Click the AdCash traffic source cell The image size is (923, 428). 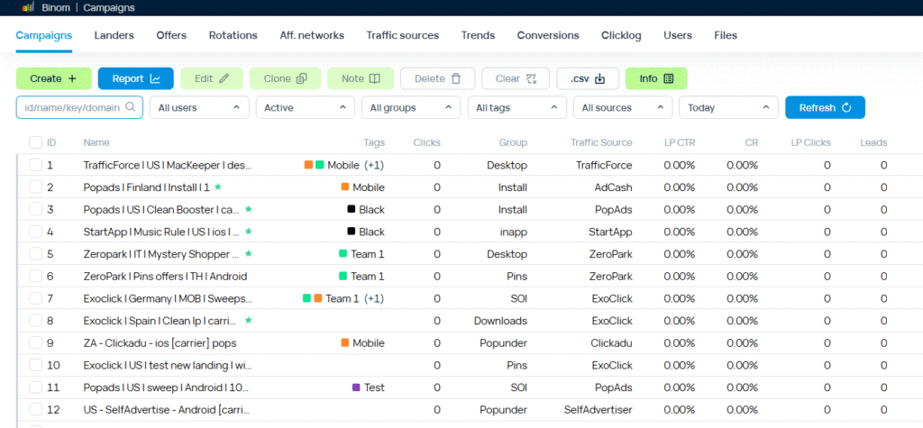click(613, 187)
